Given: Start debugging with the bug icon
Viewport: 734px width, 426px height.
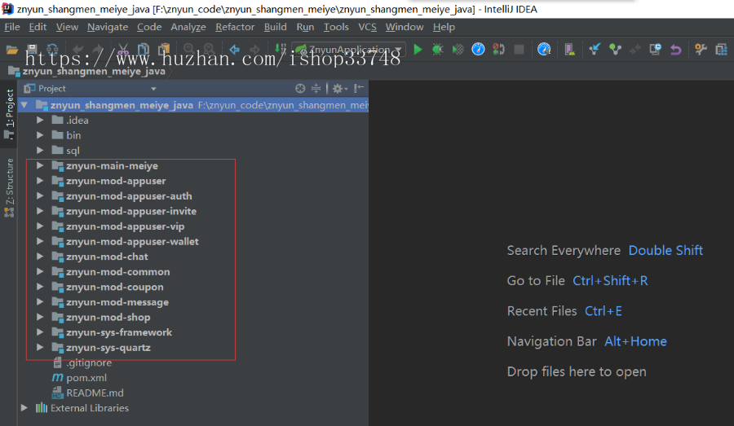Looking at the screenshot, I should (x=438, y=49).
